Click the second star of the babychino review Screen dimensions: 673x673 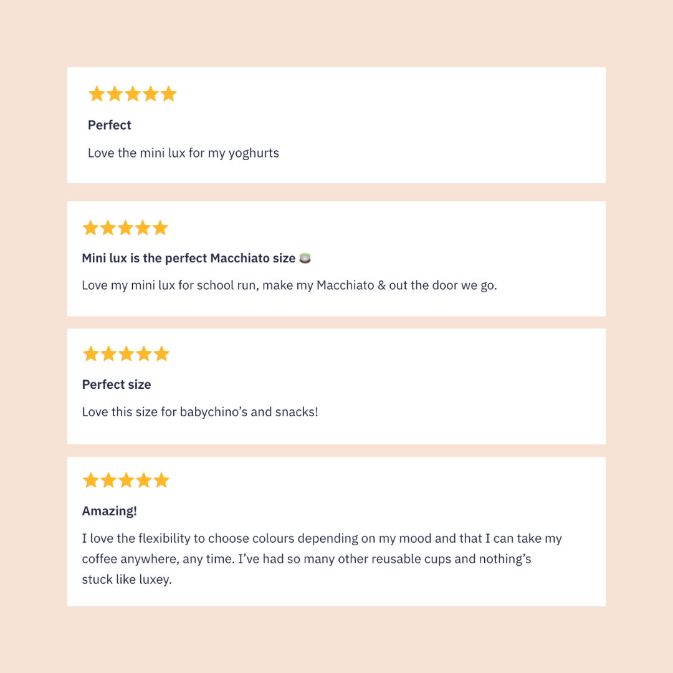(x=108, y=355)
